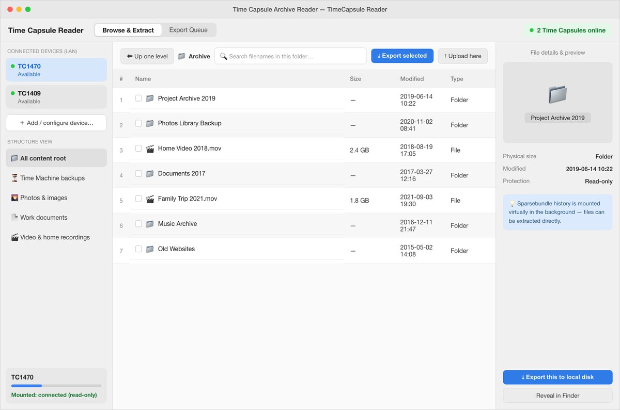The height and width of the screenshot is (410, 620).
Task: Go Up one level
Action: pos(147,56)
